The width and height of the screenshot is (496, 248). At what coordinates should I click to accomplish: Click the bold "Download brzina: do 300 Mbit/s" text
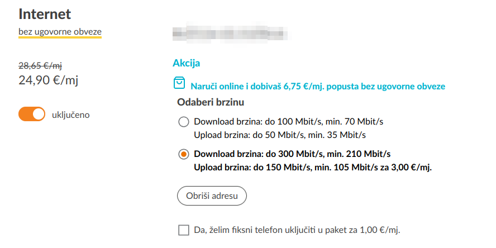(292, 154)
